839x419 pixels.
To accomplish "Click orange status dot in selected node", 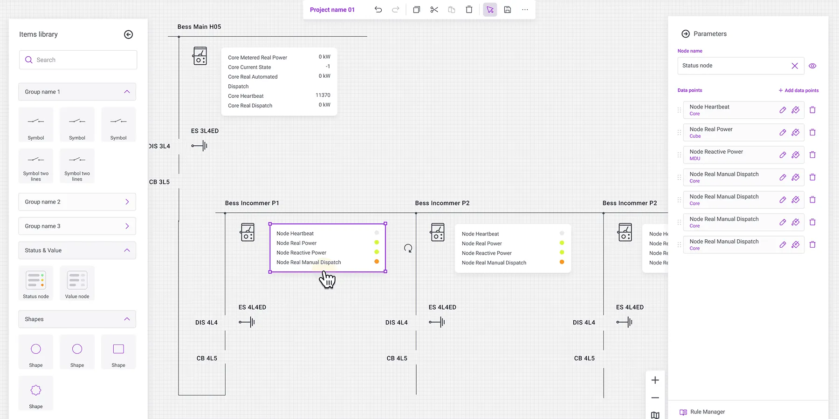I will 377,262.
